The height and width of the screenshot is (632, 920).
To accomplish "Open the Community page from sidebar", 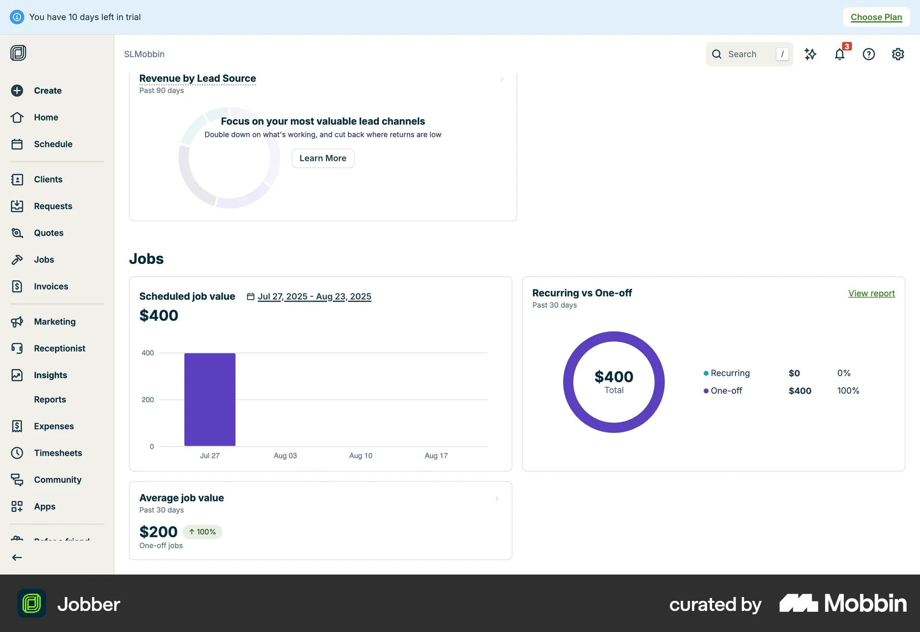I will pyautogui.click(x=57, y=479).
